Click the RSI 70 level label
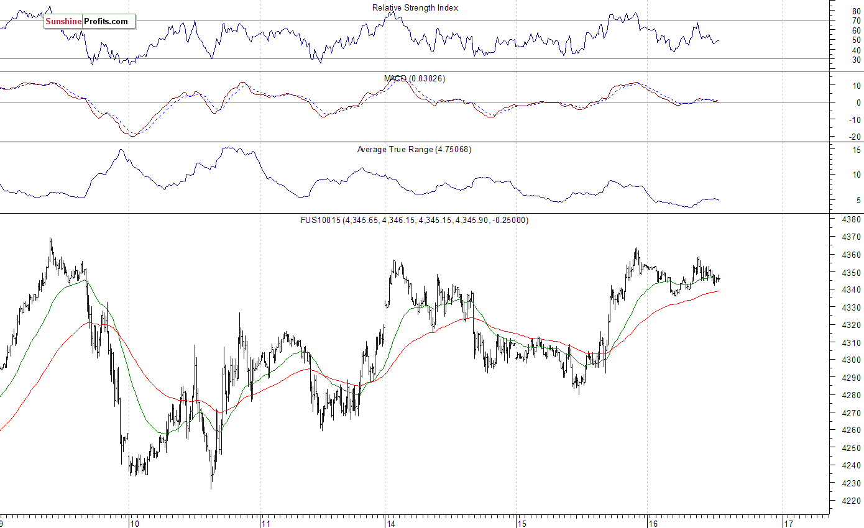864x528 pixels. (x=856, y=20)
